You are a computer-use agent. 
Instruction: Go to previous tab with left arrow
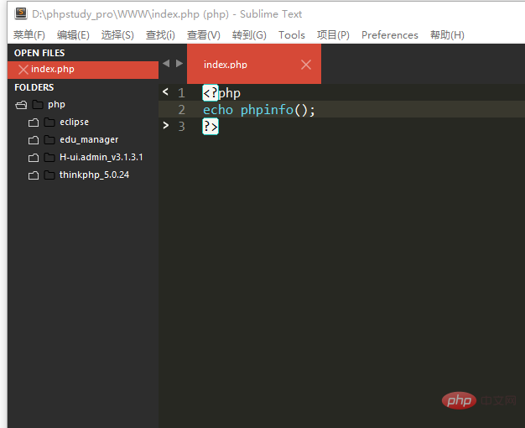coord(166,63)
